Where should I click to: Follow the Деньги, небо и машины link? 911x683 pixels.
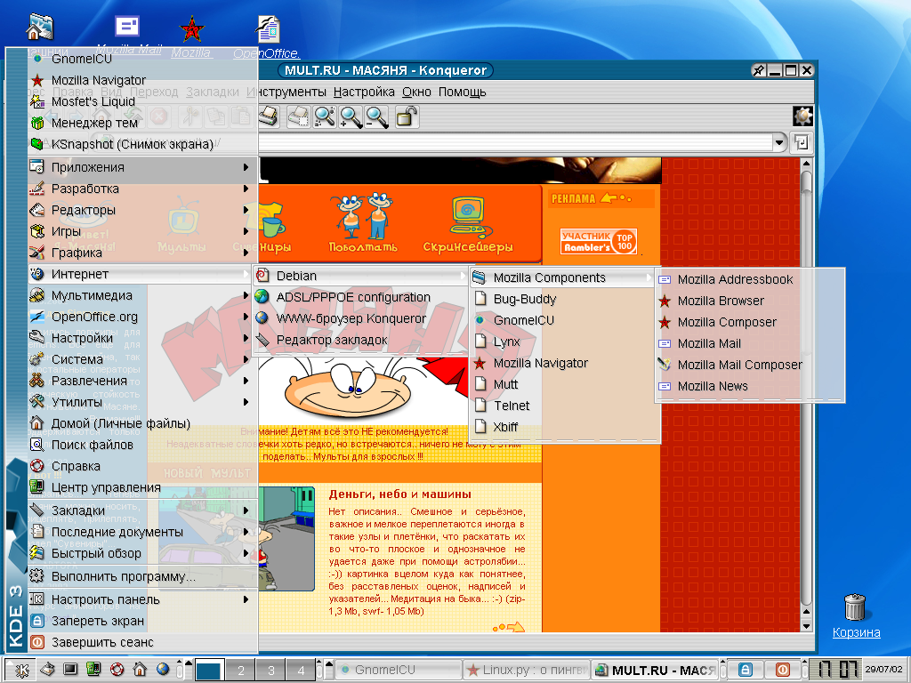[399, 494]
